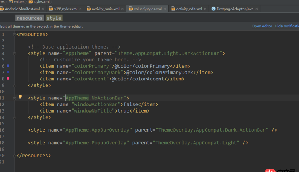The image size is (299, 172).
Task: Close the v19\styles.xml tab
Action: (x=81, y=9)
